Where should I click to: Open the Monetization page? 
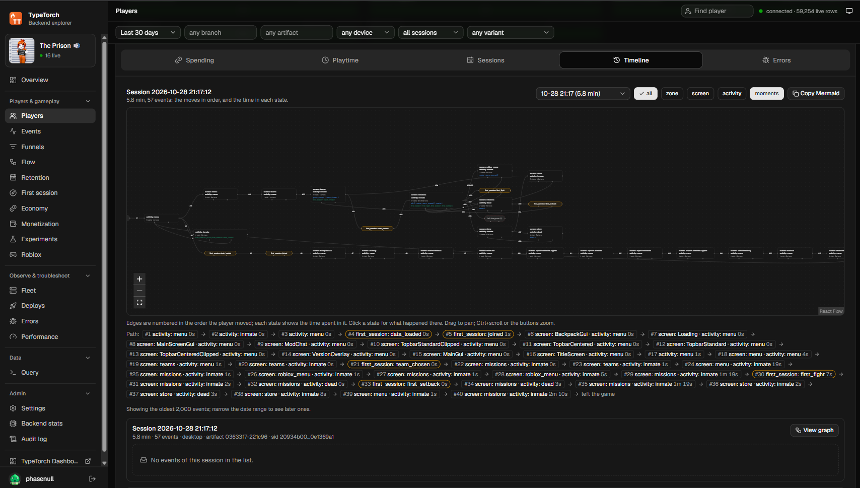(x=50, y=224)
